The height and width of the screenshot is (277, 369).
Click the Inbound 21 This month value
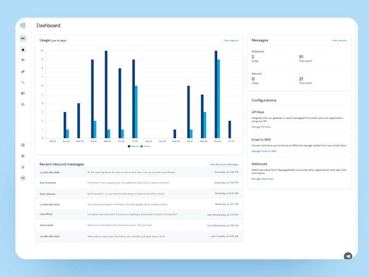[301, 79]
